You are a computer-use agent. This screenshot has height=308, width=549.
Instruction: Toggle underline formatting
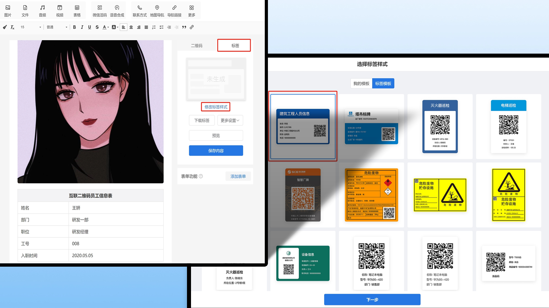pyautogui.click(x=89, y=27)
